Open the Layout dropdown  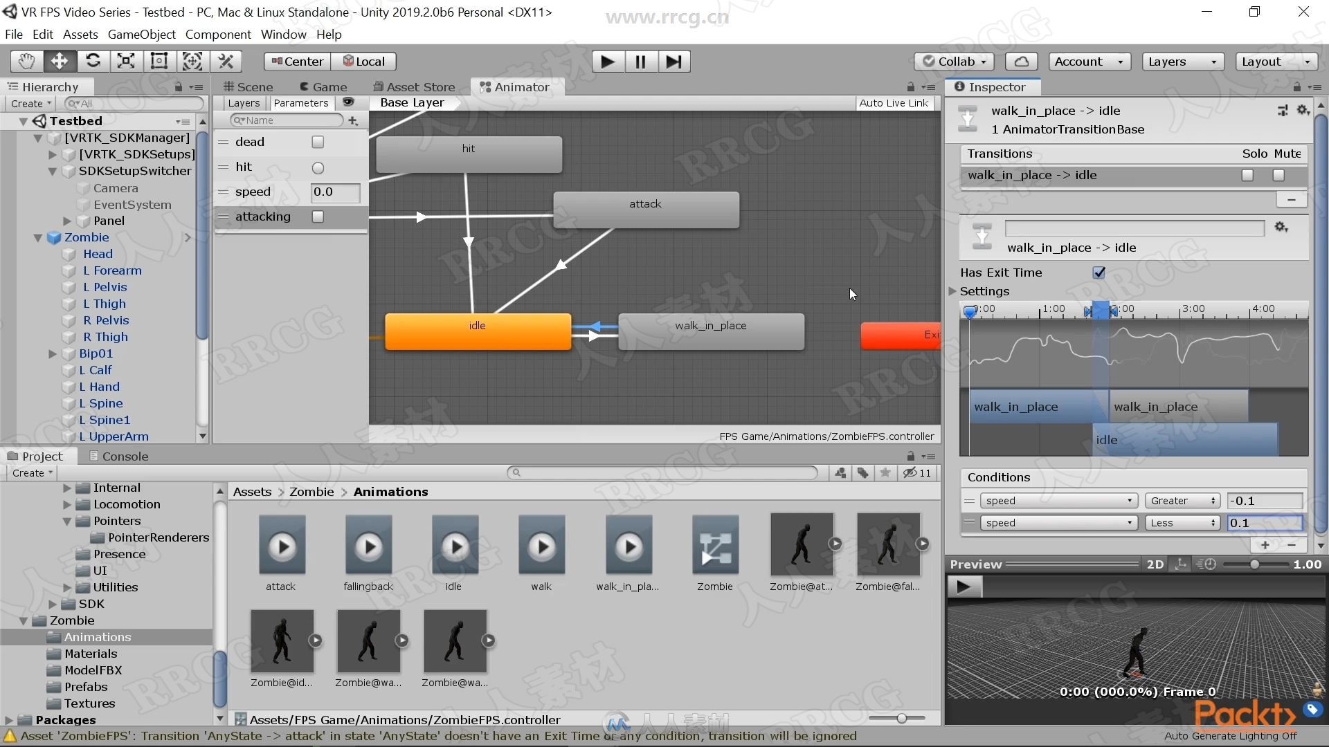pos(1276,62)
